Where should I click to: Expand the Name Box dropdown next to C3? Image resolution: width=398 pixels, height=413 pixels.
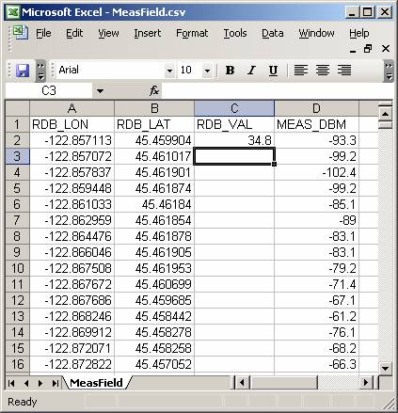pos(100,91)
